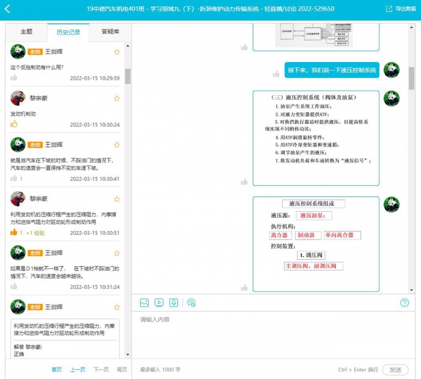Like the 发动机制动 reply from 黎宗豪
The image size is (421, 379).
(14, 124)
